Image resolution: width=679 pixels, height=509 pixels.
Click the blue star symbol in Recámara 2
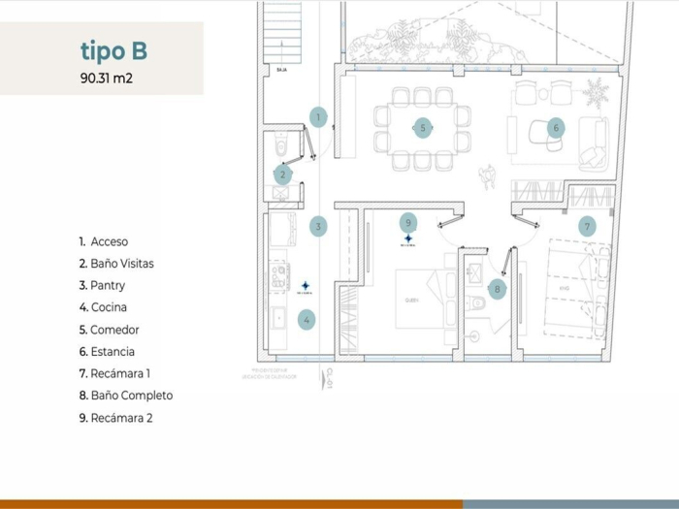click(x=408, y=239)
